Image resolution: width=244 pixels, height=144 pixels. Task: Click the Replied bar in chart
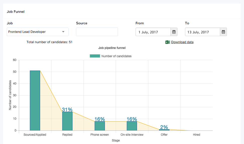(67, 121)
